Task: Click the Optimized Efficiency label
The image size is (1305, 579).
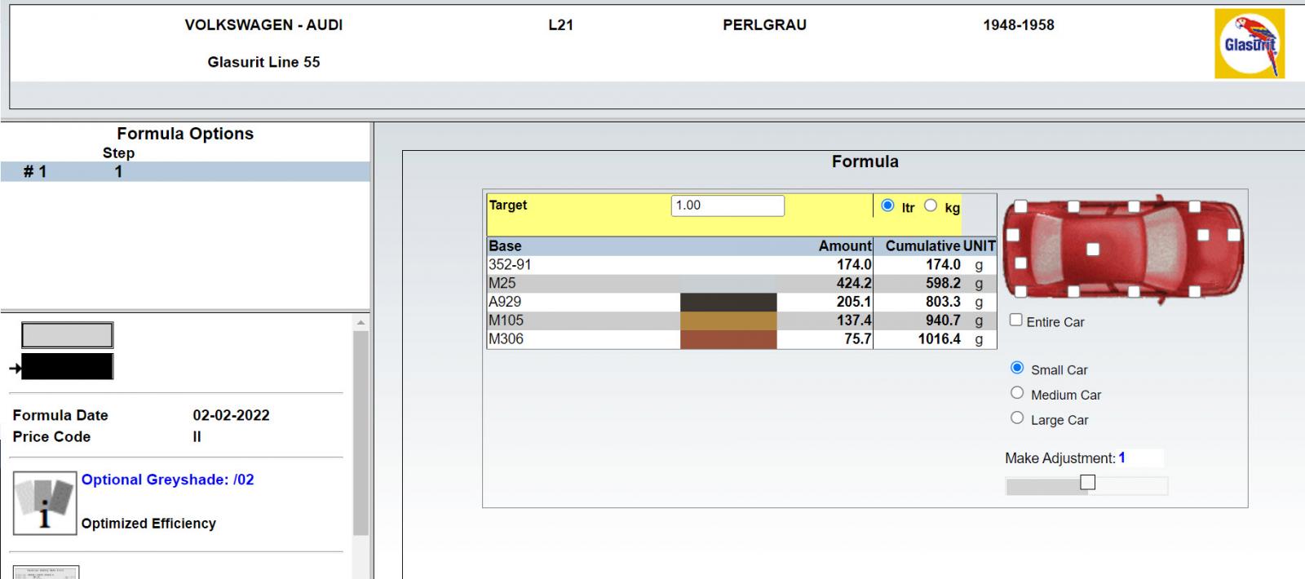Action: pyautogui.click(x=148, y=524)
